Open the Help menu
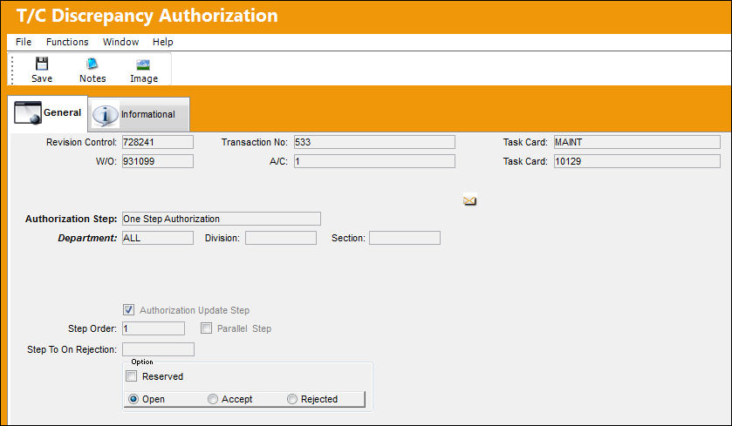The image size is (732, 426). (x=163, y=42)
